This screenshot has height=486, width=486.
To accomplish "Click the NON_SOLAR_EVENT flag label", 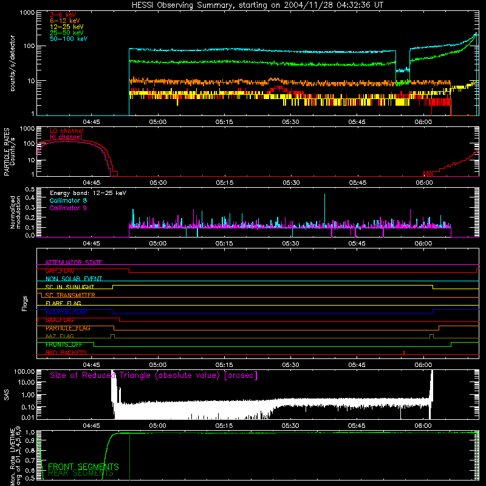I will tap(74, 279).
